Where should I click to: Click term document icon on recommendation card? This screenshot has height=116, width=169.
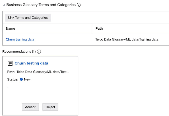click(10, 63)
